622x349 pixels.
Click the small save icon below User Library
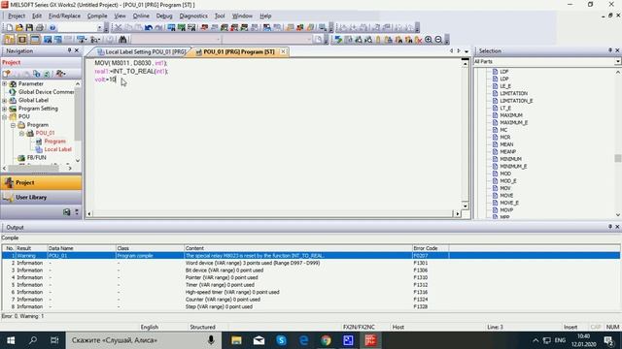[67, 212]
